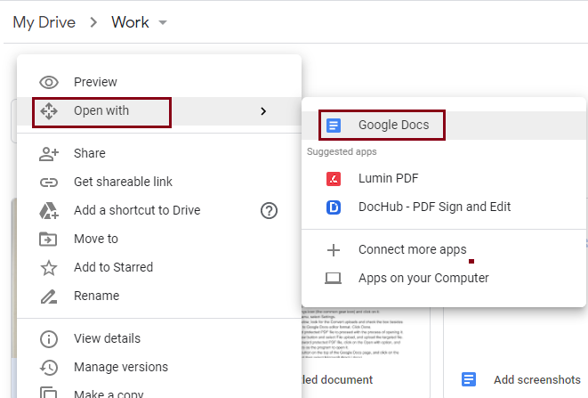The width and height of the screenshot is (588, 398).
Task: Choose Open with in the context menu
Action: tap(159, 111)
